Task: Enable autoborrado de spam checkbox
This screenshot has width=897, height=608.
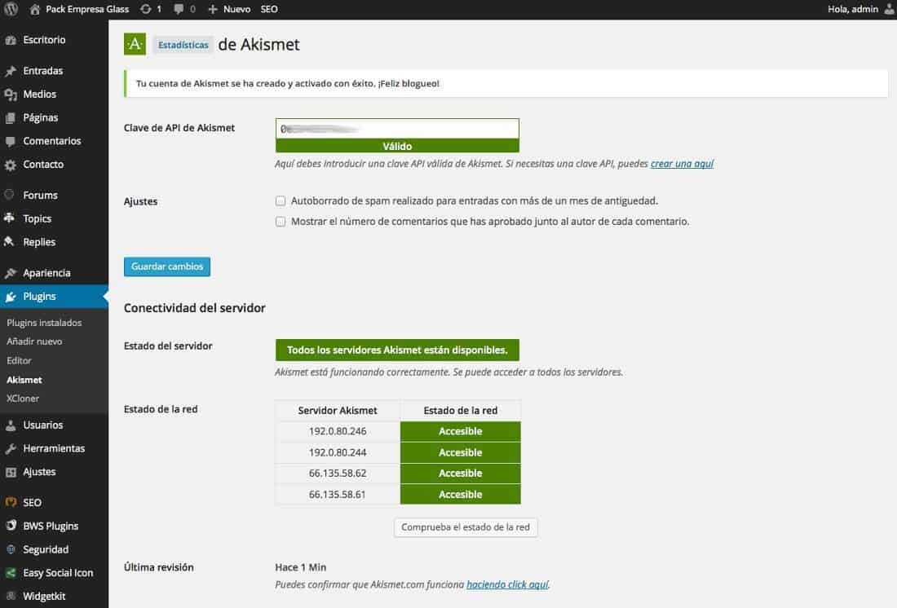Action: point(281,200)
